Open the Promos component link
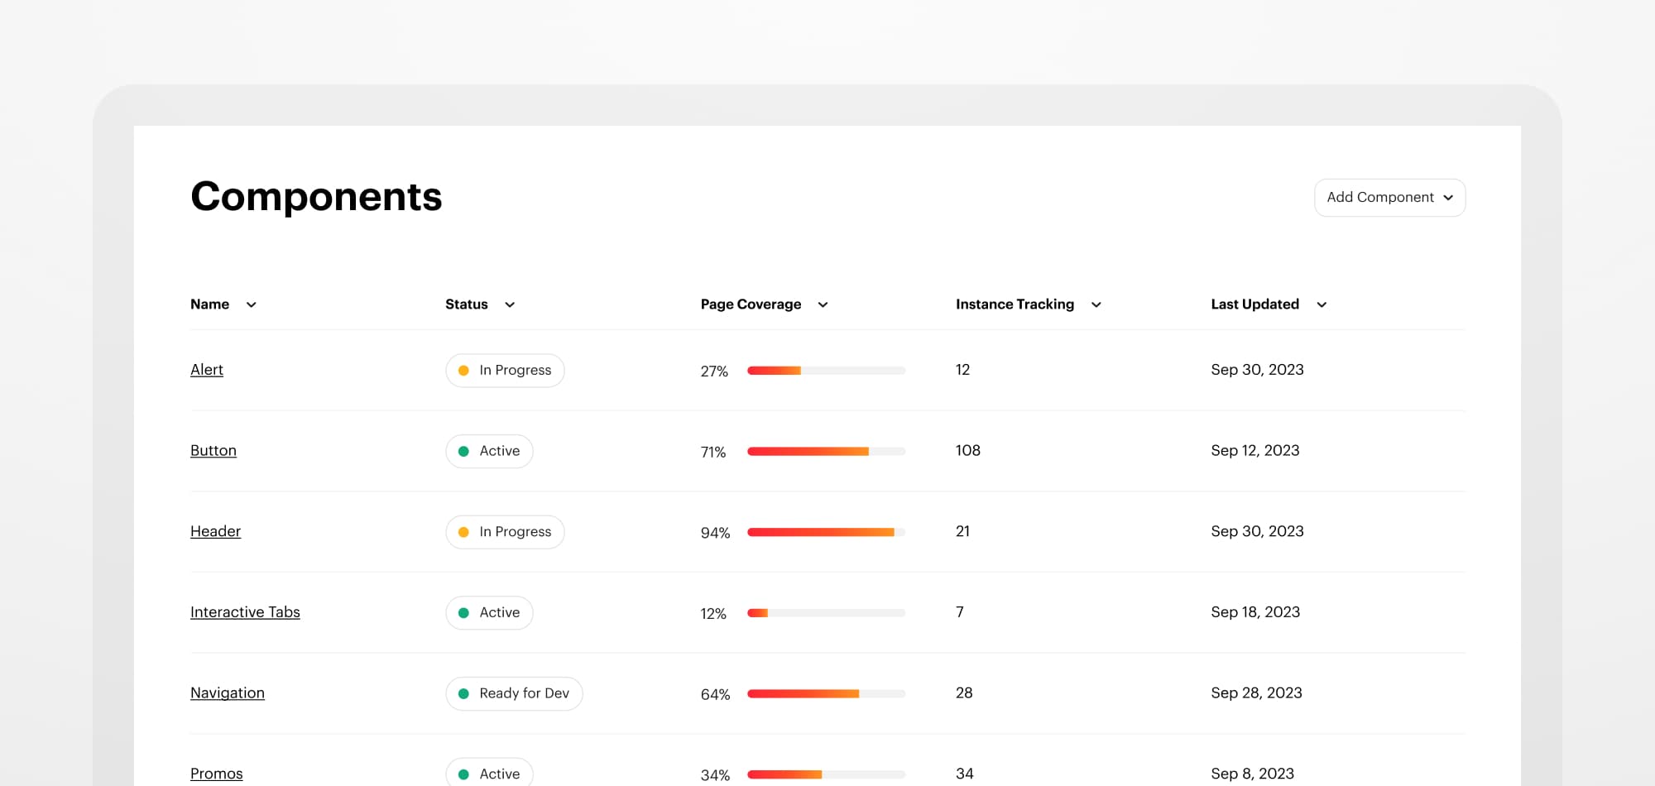This screenshot has width=1655, height=786. (217, 774)
